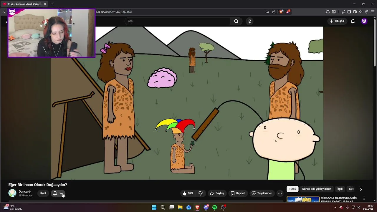Open the MİNİ DÜNYA recommended video thumbnail
The width and height of the screenshot is (377, 212).
pyautogui.click(x=303, y=199)
